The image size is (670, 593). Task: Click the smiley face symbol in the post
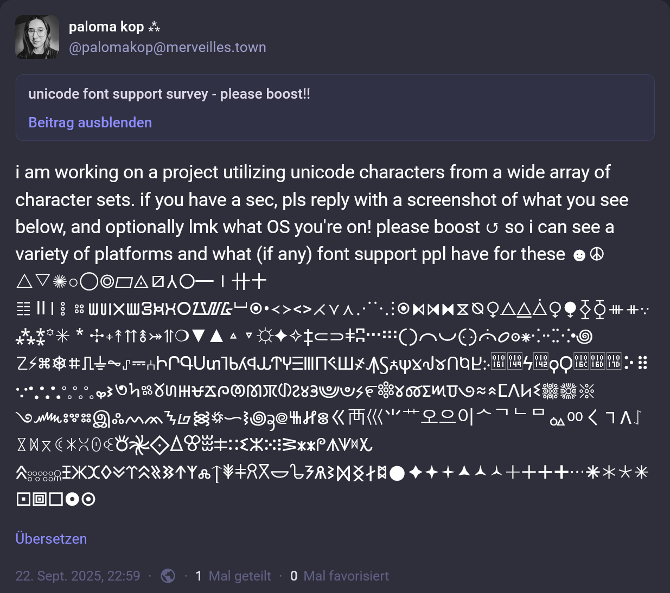579,255
